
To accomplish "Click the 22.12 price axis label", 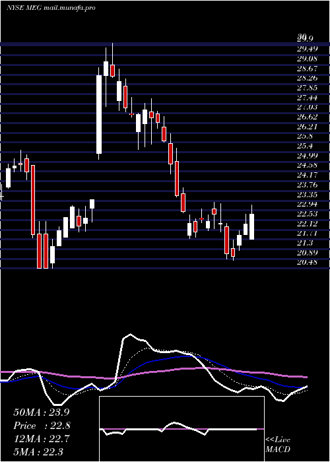I will 308,224.
